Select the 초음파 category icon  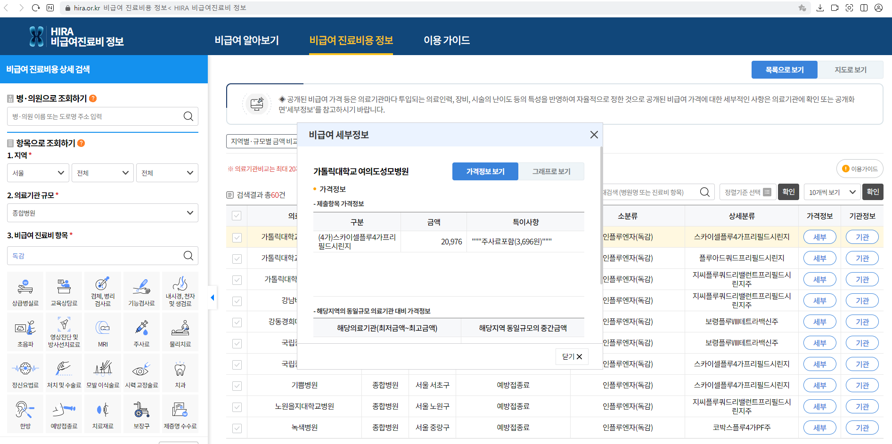coord(25,332)
